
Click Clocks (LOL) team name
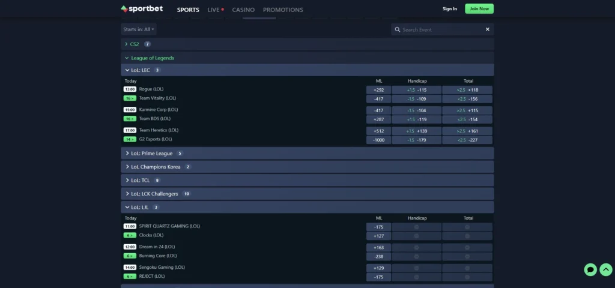click(x=151, y=235)
